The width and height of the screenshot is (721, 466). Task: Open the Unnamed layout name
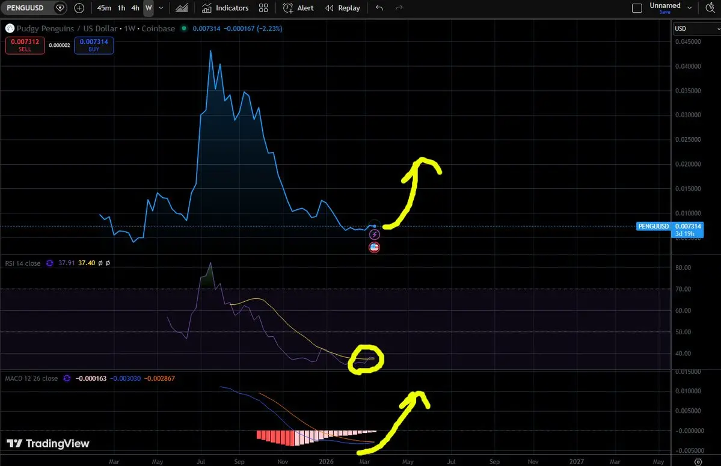point(665,5)
